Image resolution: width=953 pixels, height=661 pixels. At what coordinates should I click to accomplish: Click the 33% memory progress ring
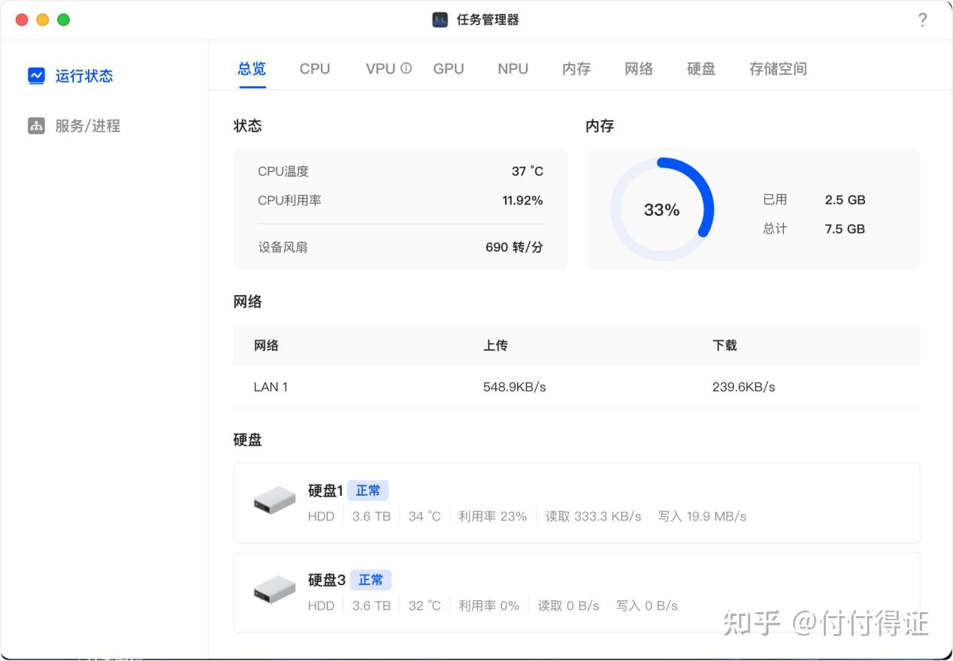coord(661,210)
